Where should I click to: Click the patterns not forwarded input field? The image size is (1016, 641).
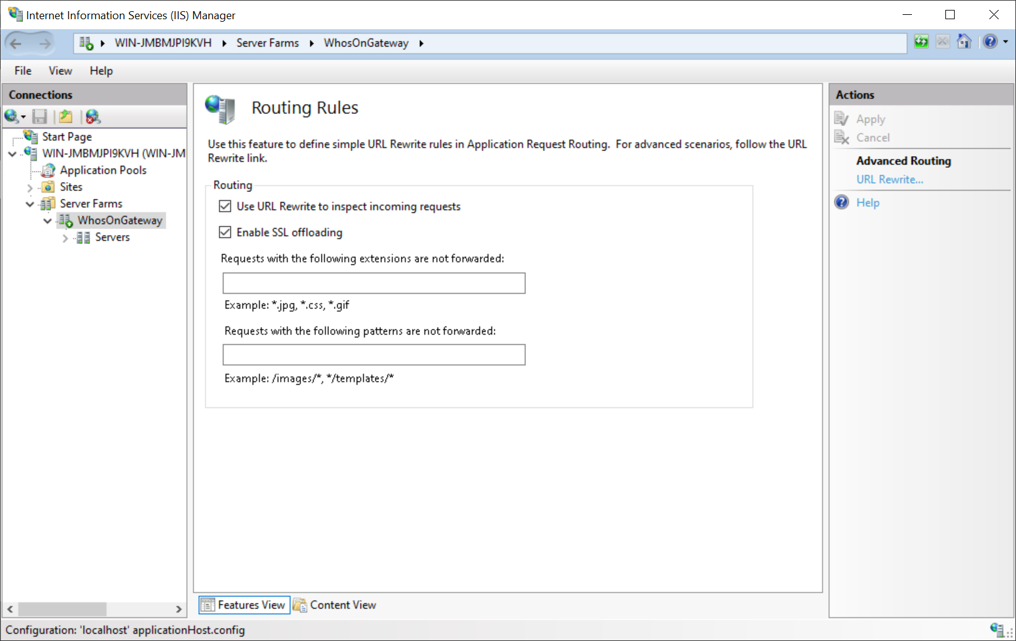point(374,355)
